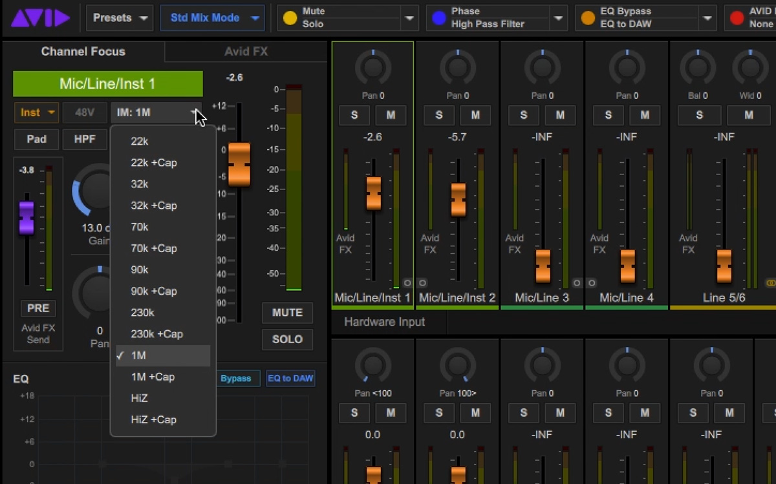Click the Bal knob on Line 5/6 strip
This screenshot has width=776, height=484.
tap(698, 67)
